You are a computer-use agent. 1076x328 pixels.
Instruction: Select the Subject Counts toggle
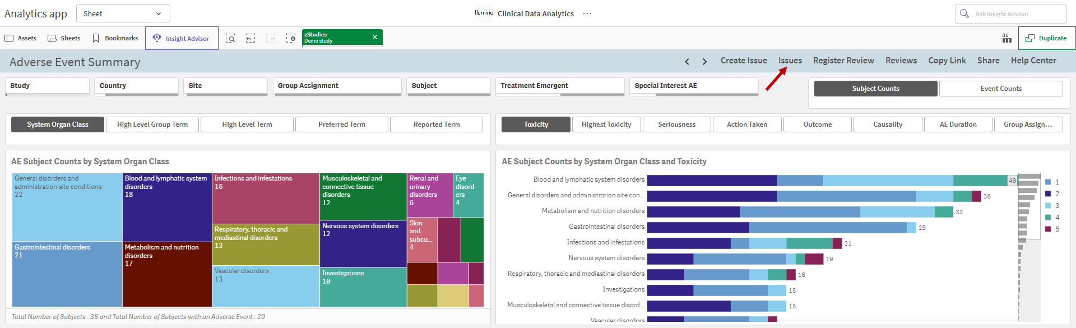[x=875, y=89]
